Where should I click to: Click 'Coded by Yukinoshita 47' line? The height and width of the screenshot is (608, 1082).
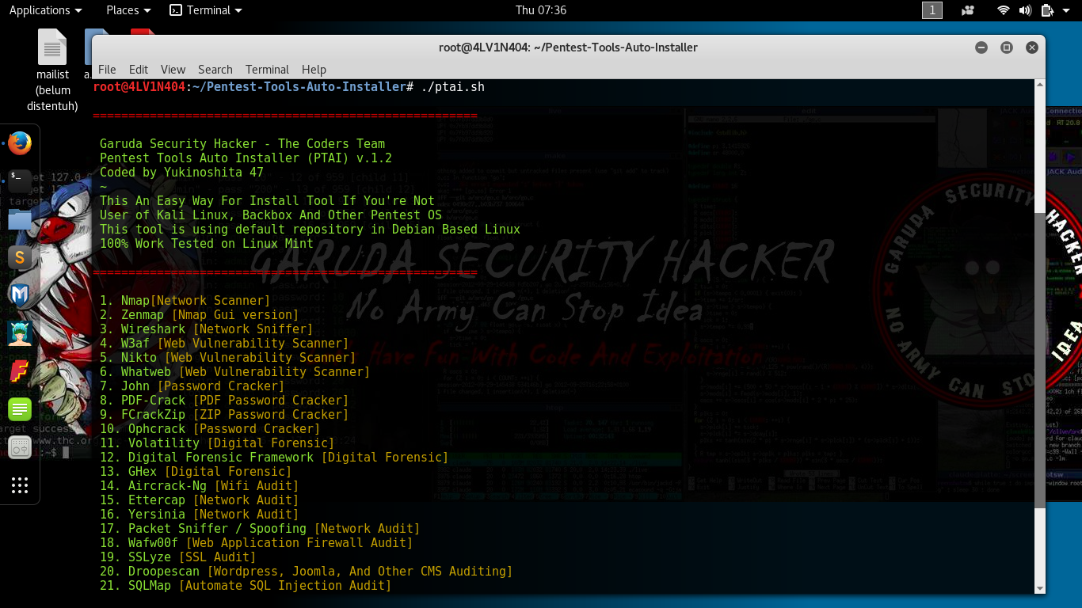point(181,173)
